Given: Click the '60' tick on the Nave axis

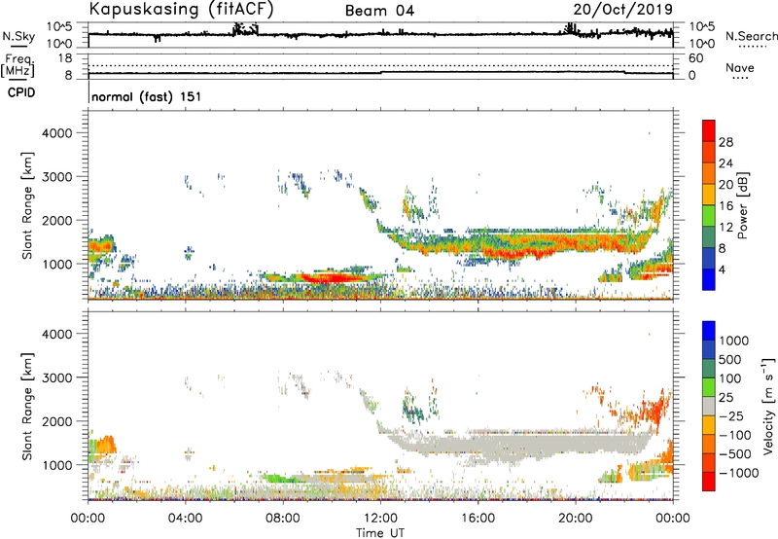Looking at the screenshot, I should (x=695, y=58).
